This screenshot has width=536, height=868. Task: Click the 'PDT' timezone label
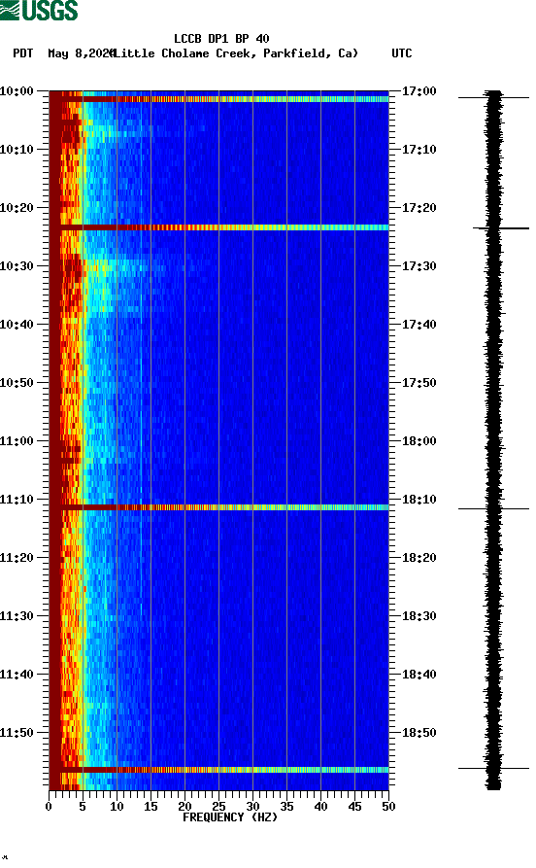click(x=23, y=53)
